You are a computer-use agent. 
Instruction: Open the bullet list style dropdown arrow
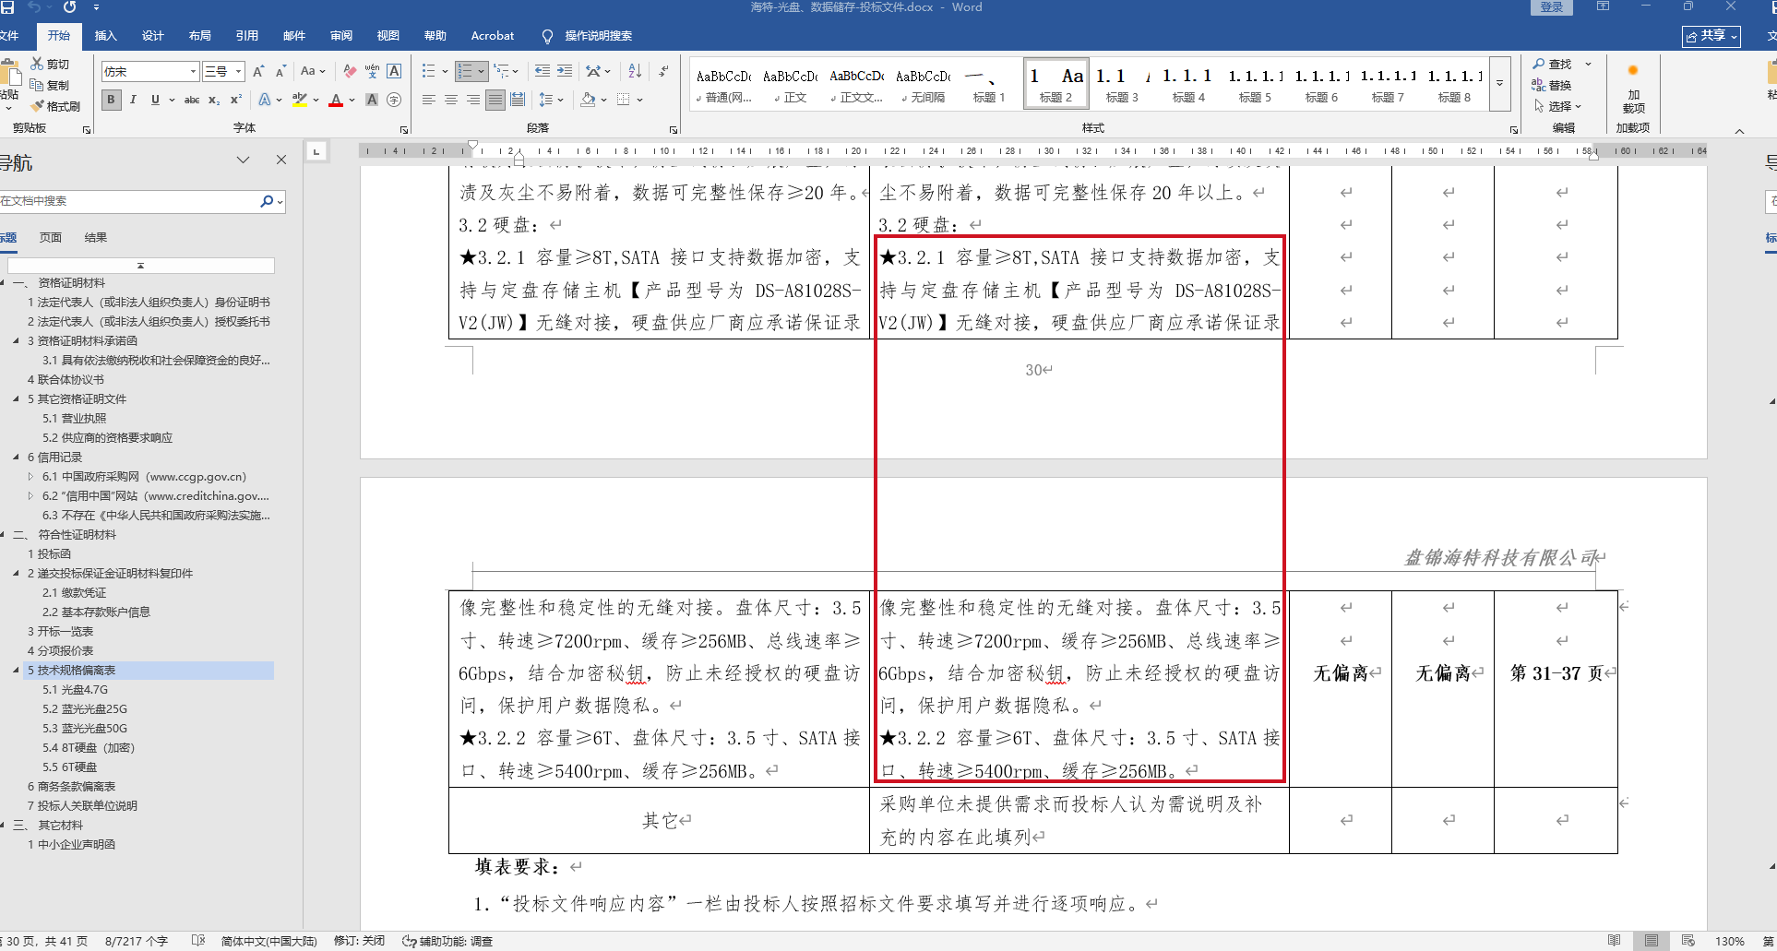click(445, 71)
